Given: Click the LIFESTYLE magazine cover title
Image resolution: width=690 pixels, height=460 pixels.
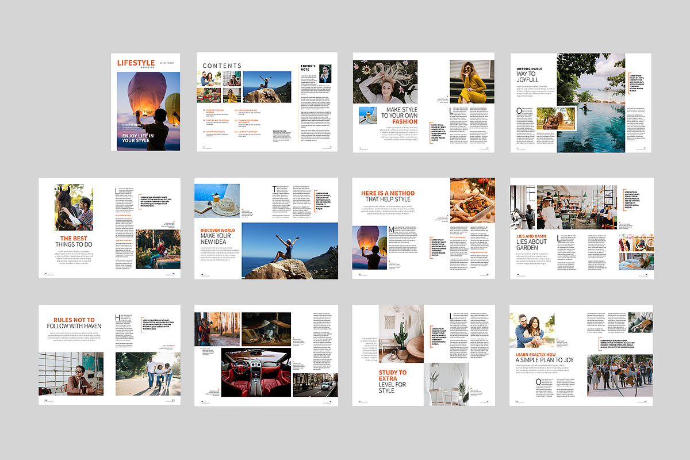Looking at the screenshot, I should click(136, 63).
